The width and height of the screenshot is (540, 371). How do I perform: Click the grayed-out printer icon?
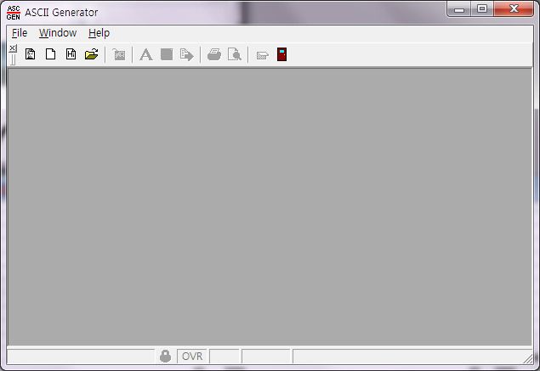[214, 54]
